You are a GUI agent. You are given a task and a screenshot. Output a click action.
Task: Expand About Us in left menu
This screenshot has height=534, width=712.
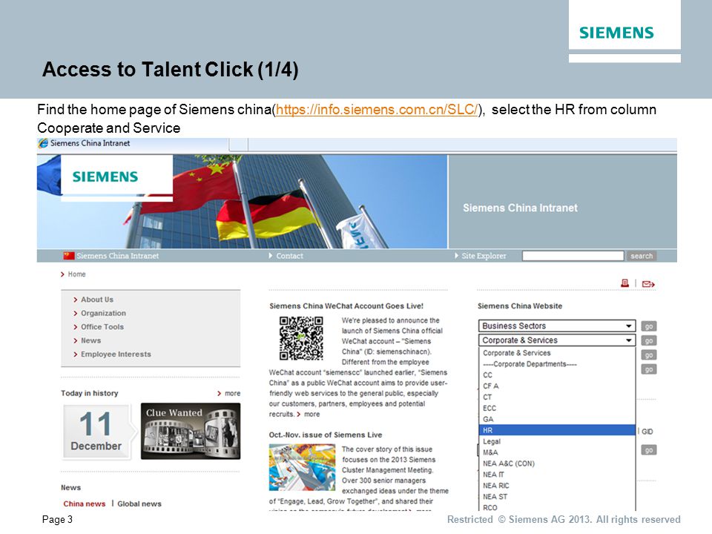point(97,300)
